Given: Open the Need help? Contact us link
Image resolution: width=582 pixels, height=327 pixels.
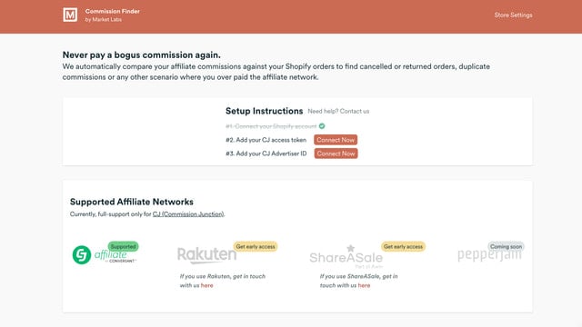Looking at the screenshot, I should pos(338,111).
